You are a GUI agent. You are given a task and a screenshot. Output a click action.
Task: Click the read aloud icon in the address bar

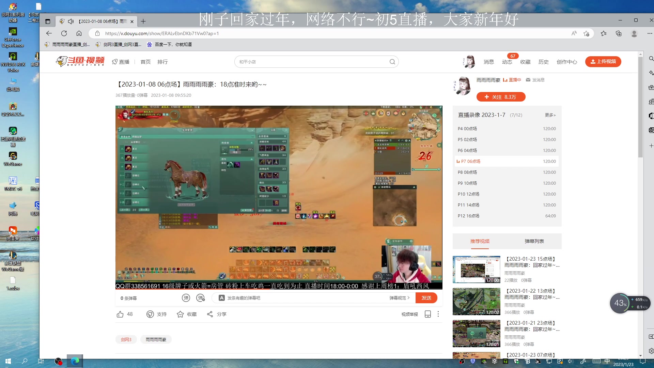(574, 33)
